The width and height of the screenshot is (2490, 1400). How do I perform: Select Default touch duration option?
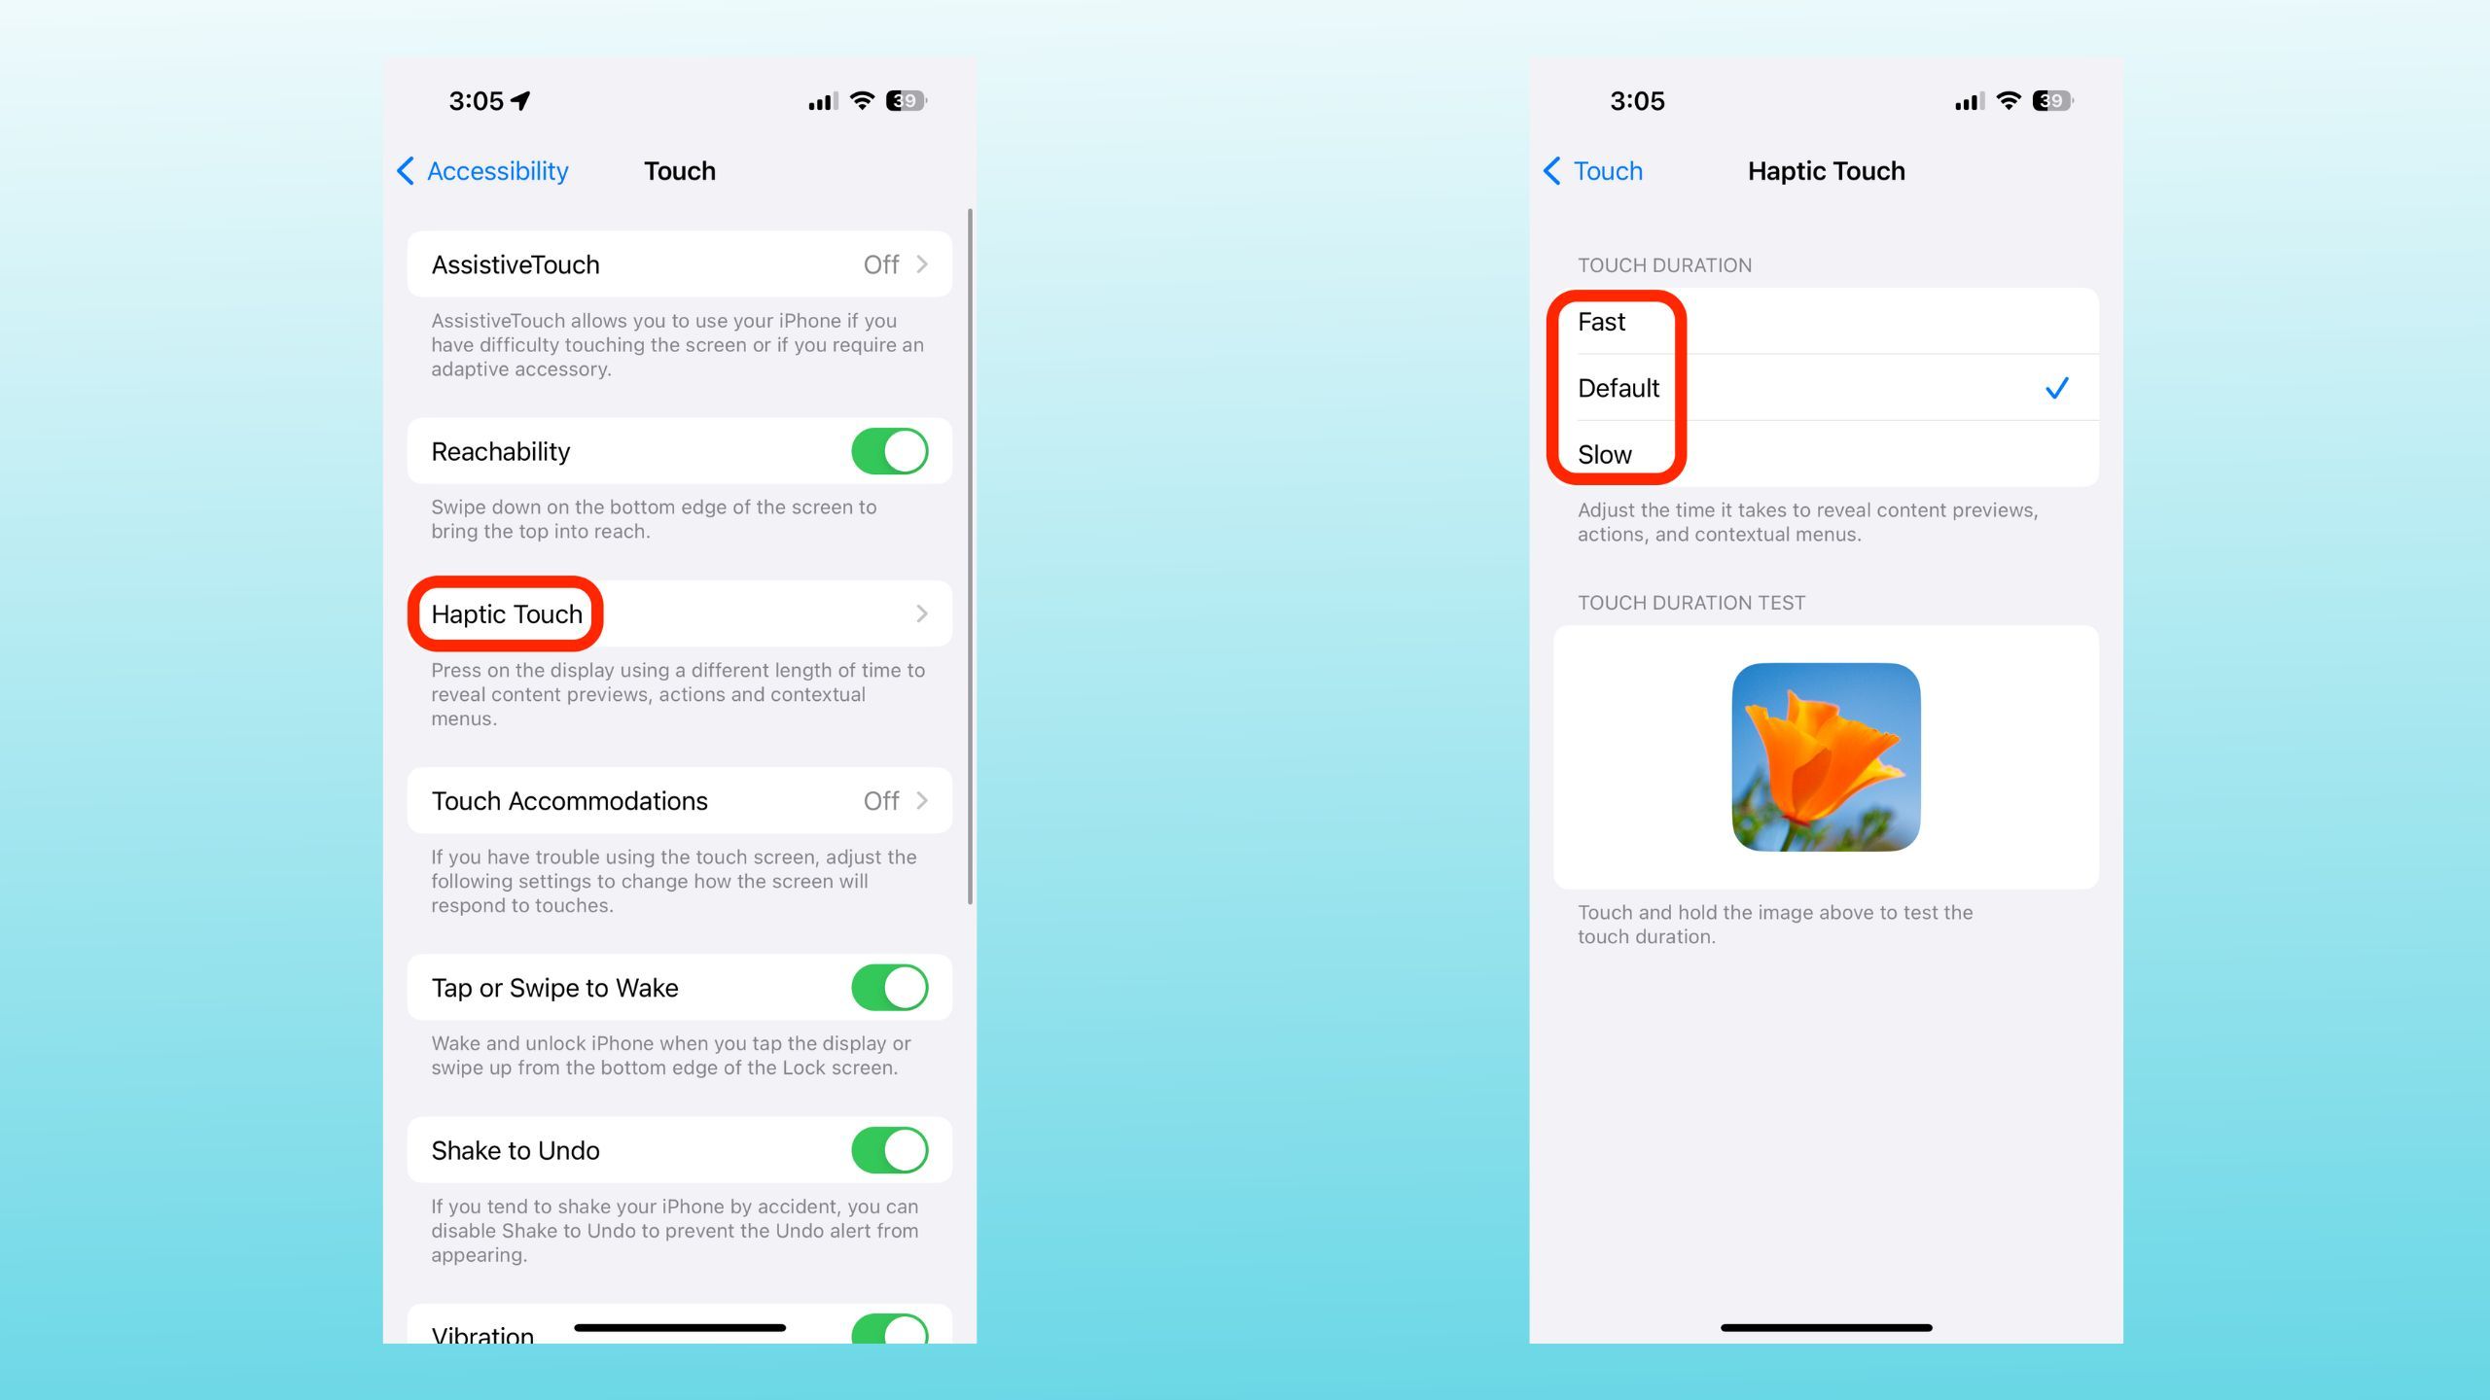1825,386
